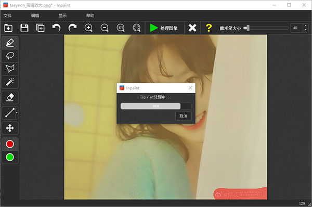Select the Magic wand tool
The height and width of the screenshot is (207, 312).
coord(10,82)
